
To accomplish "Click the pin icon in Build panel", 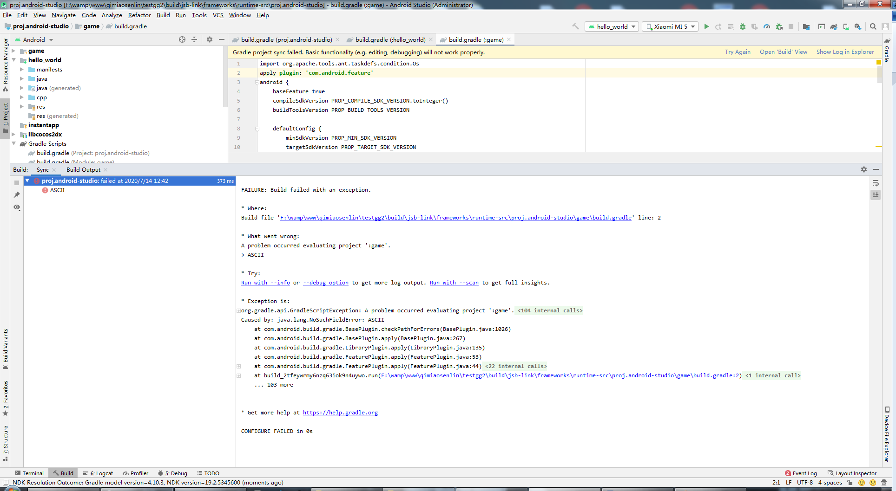I will [x=17, y=195].
